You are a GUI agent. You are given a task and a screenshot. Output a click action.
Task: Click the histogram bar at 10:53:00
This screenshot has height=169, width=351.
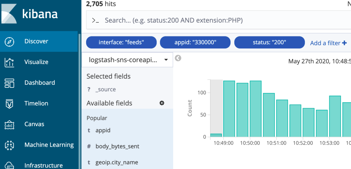tap(335, 116)
